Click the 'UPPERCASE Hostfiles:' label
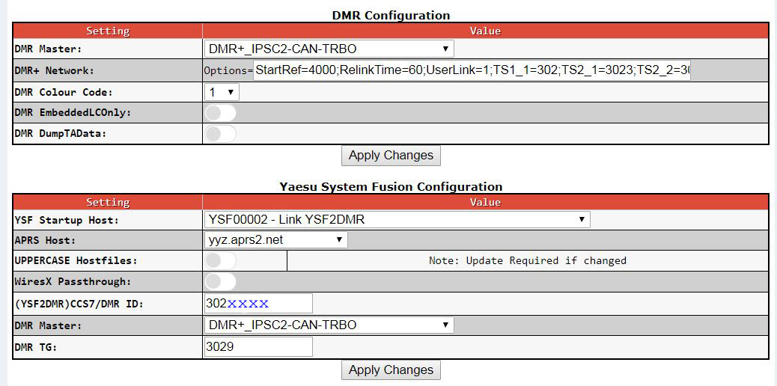The width and height of the screenshot is (777, 386). (x=76, y=260)
